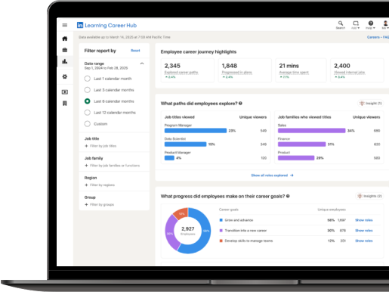This screenshot has width=389, height=292.
Task: Select Last 1 calendar month
Action: click(x=88, y=79)
